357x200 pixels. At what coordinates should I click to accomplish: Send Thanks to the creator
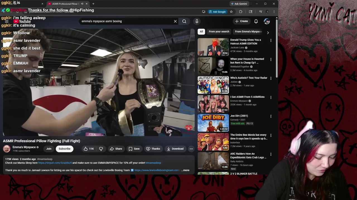[153, 149]
